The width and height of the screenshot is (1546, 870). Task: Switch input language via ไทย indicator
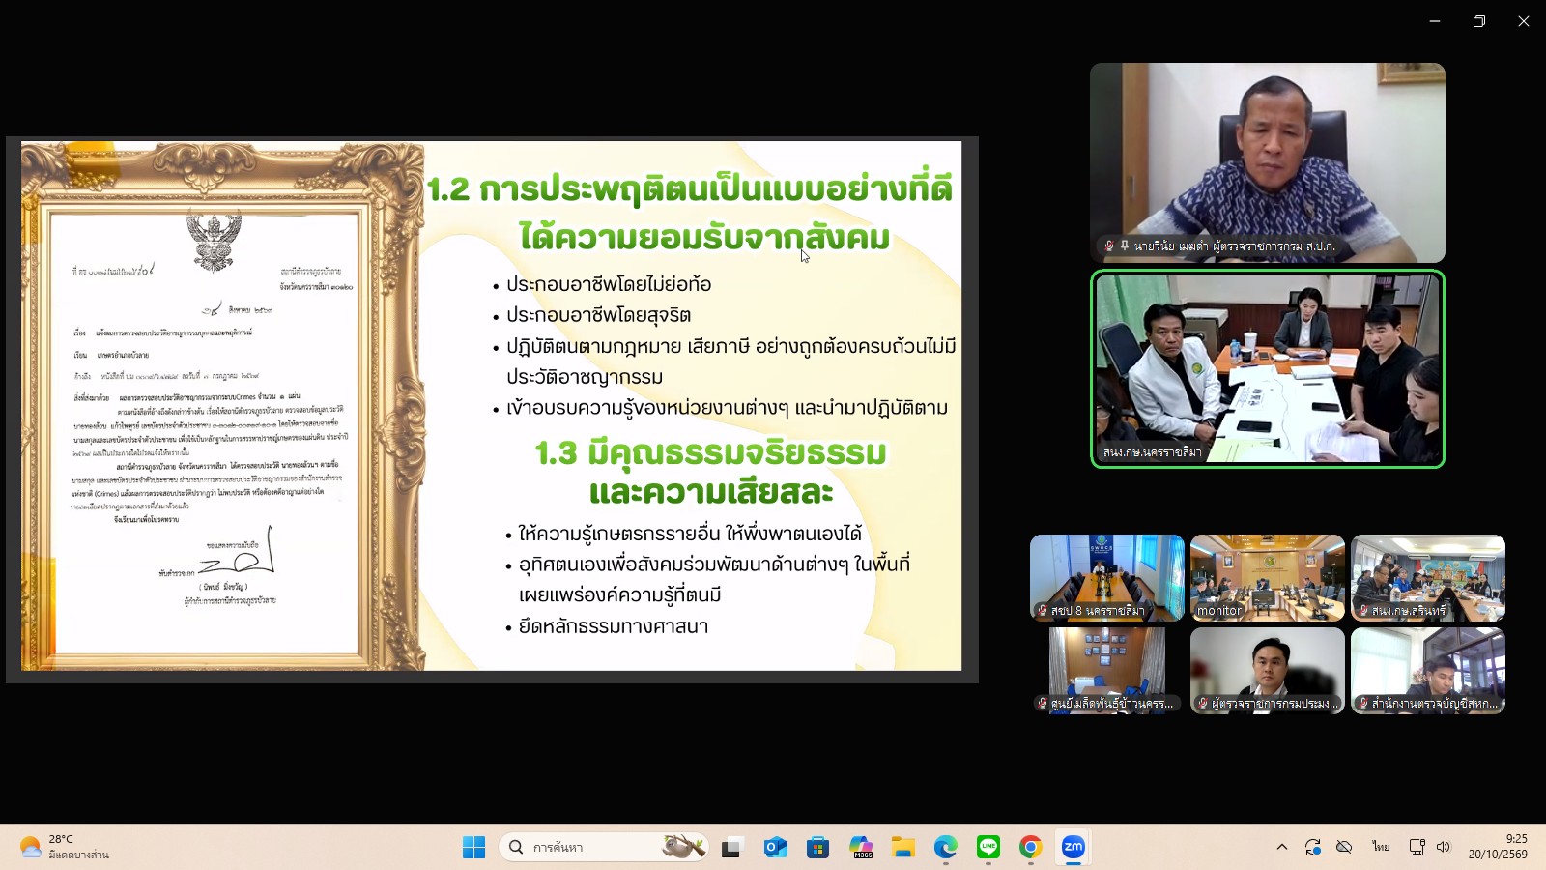click(1381, 848)
